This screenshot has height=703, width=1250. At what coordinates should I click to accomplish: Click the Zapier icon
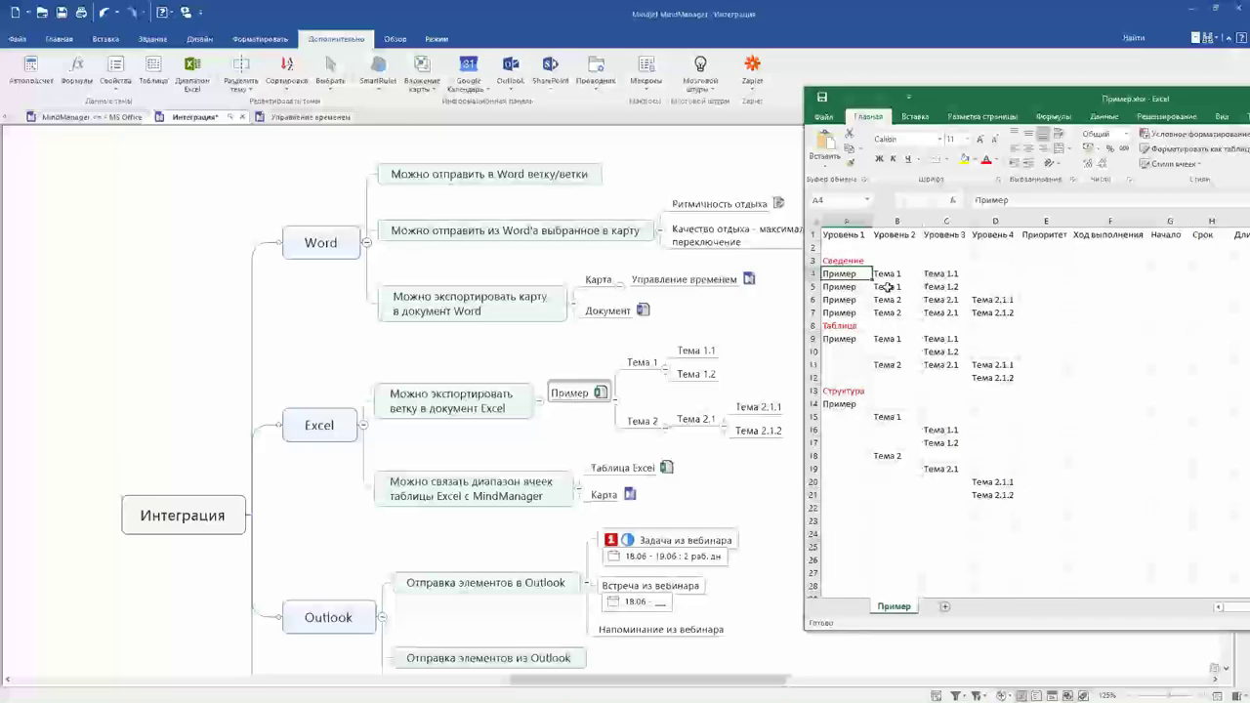coord(752,65)
